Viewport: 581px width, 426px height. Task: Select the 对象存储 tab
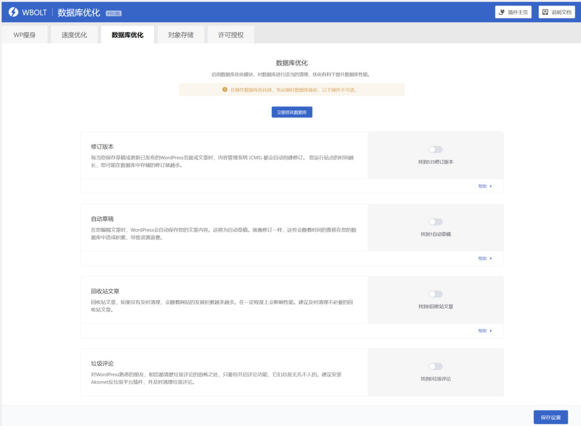(x=180, y=35)
